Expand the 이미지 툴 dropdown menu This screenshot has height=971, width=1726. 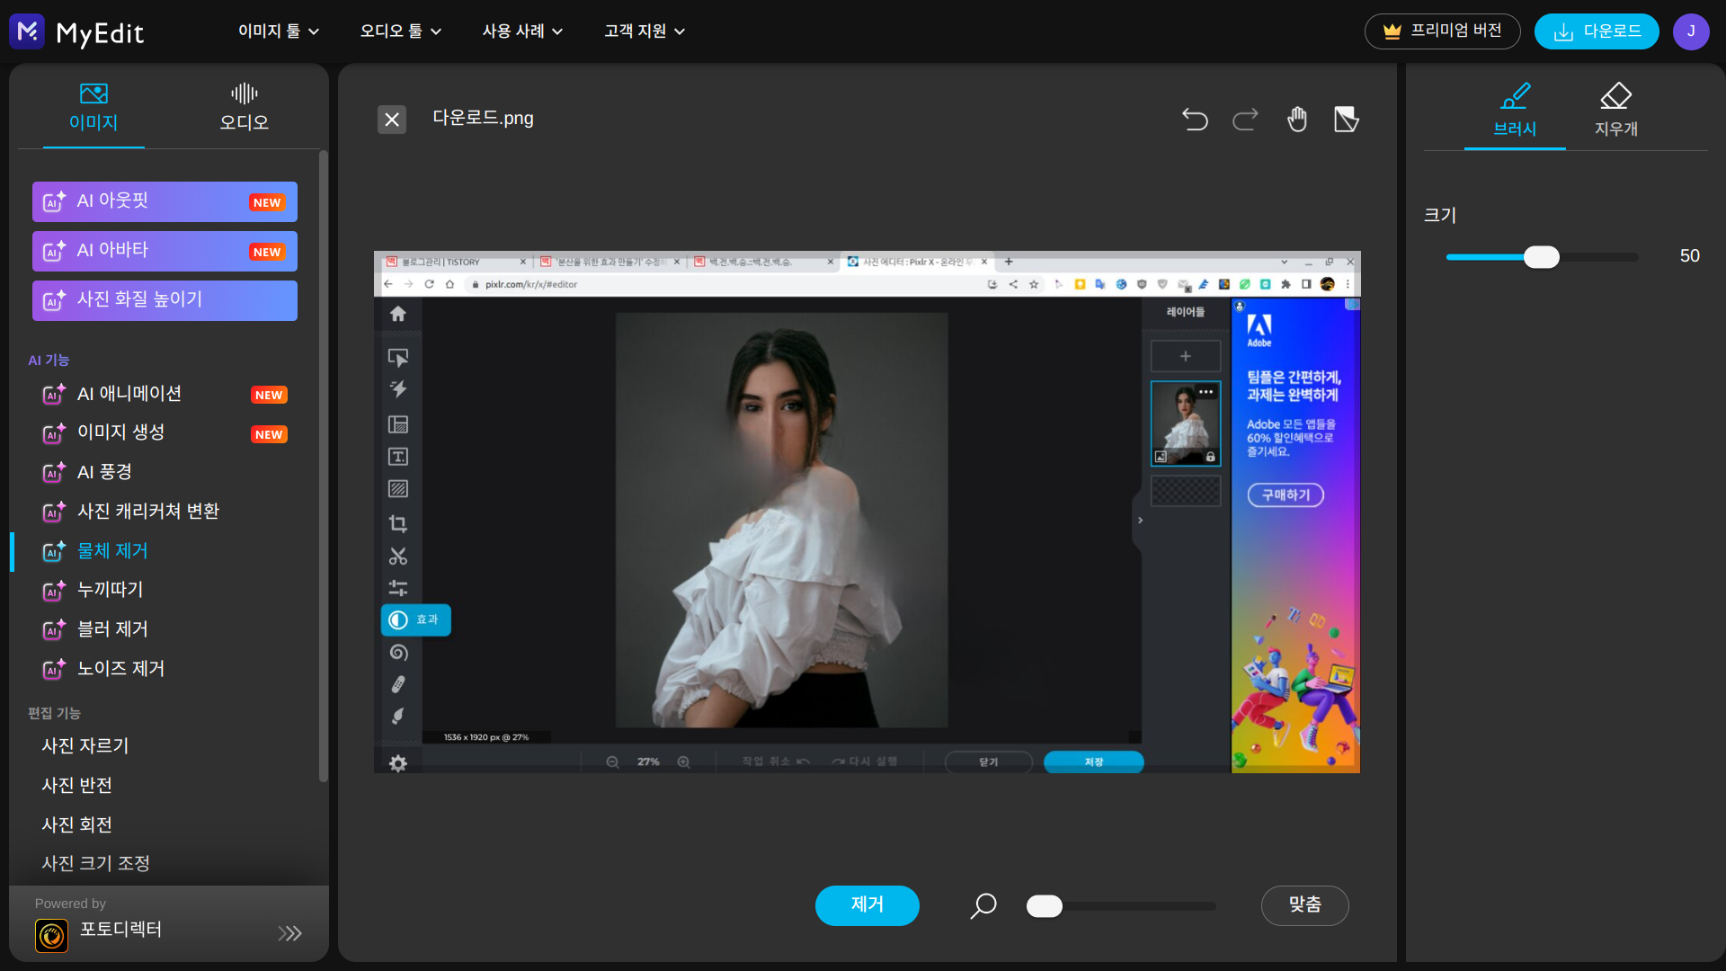coord(279,31)
